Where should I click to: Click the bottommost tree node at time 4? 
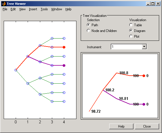pyautogui.click(x=64, y=101)
